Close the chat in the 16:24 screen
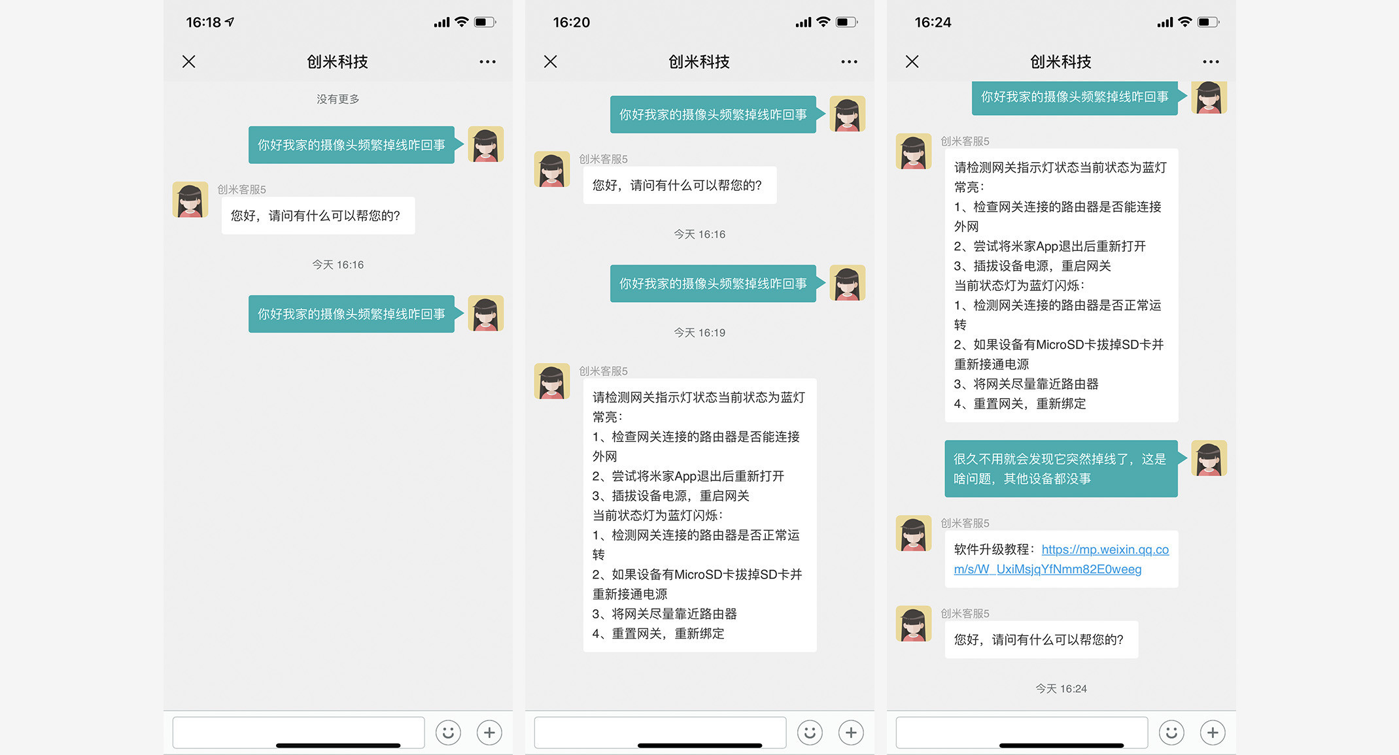The image size is (1399, 755). tap(912, 61)
